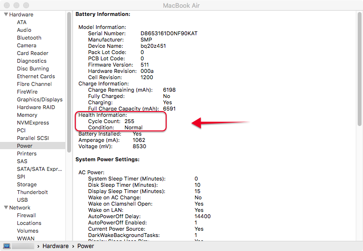
Task: Open Printers hardware info
Action: click(x=27, y=153)
